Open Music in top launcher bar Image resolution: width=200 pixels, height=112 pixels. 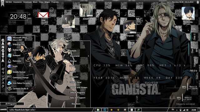(35, 2)
